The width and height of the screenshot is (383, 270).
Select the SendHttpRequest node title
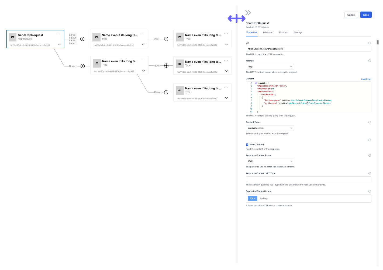point(30,35)
